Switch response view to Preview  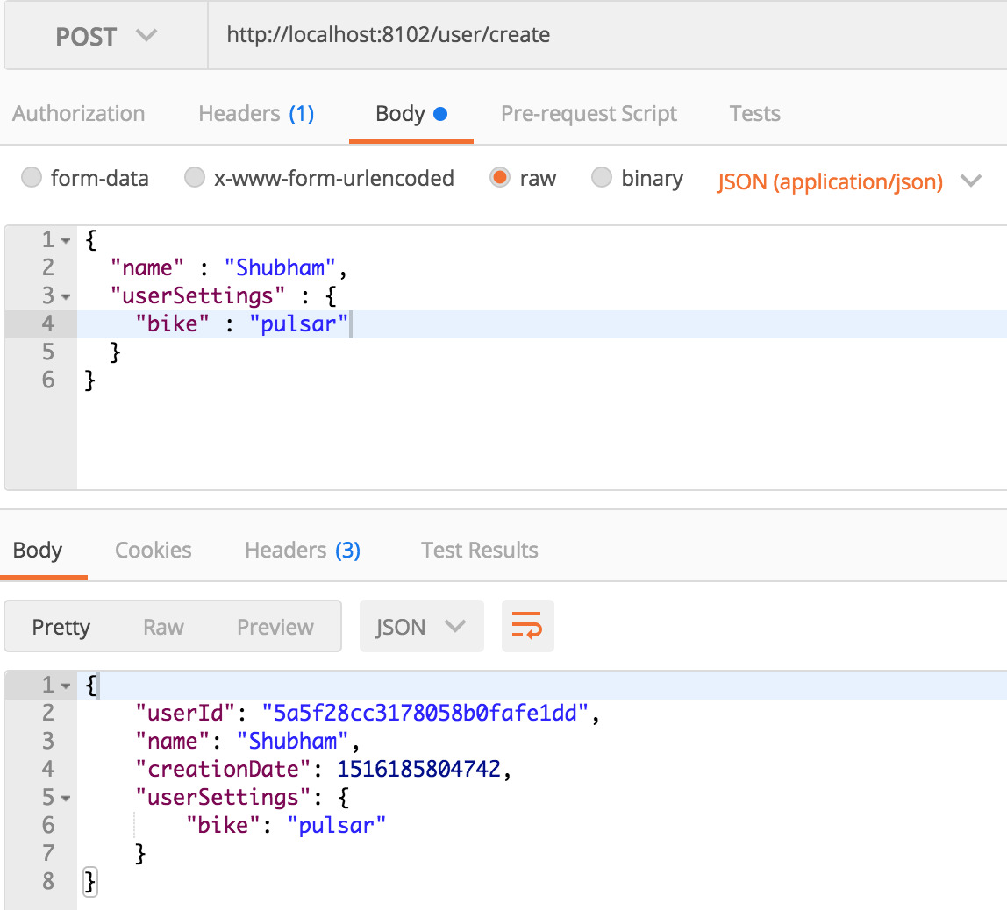click(274, 626)
